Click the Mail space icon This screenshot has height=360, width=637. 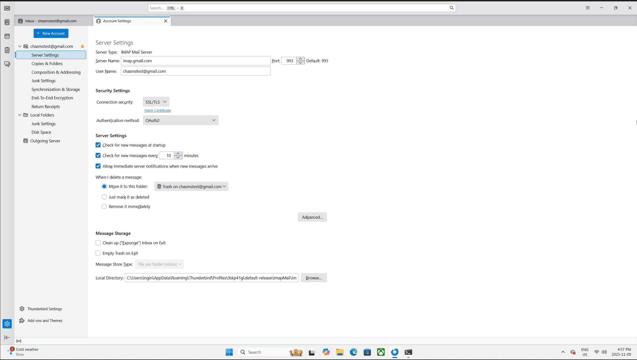(x=7, y=8)
